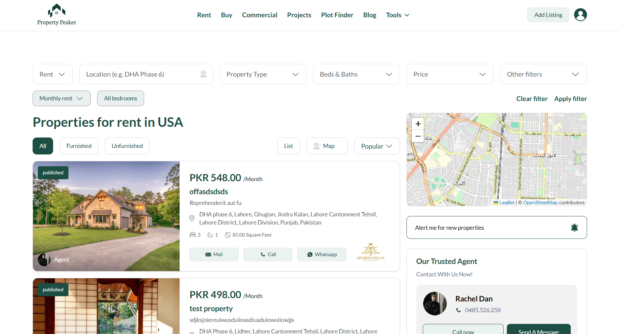Click the offasdsdsds listing title
Screen dimensions: 619x334
(x=209, y=192)
